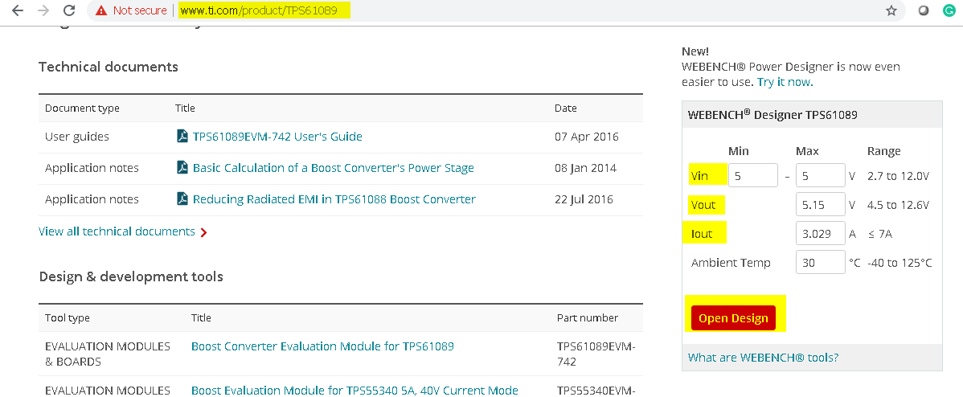The width and height of the screenshot is (963, 397).
Task: Click the User guides cell
Action: click(77, 137)
